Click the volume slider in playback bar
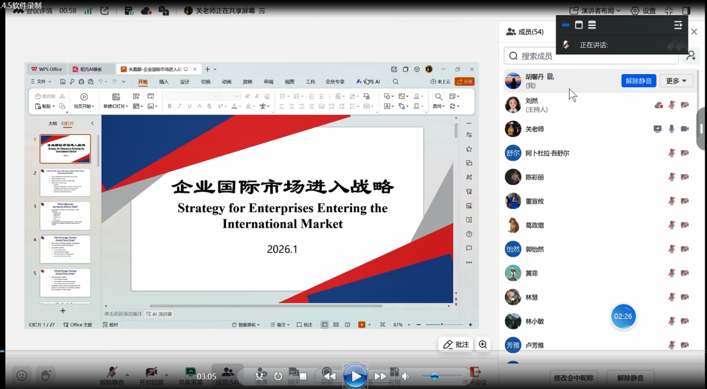 (x=434, y=376)
